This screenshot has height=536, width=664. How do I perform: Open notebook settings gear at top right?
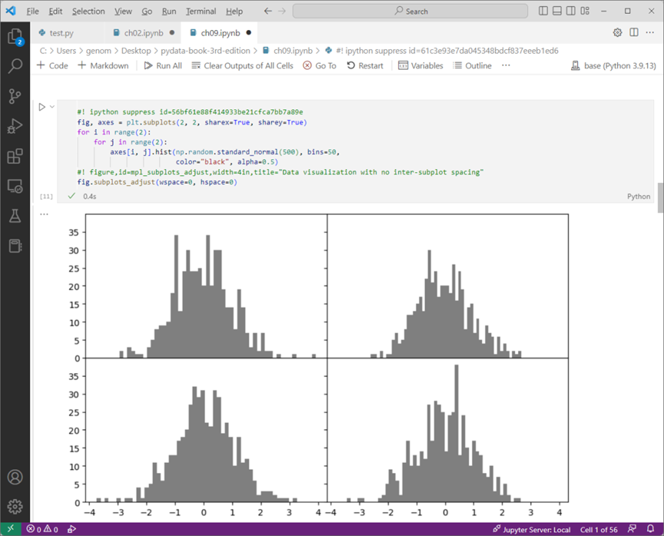click(x=617, y=32)
